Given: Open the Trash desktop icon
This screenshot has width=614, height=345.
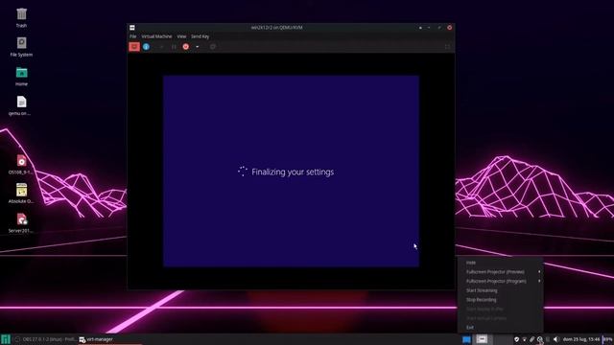Looking at the screenshot, I should [x=21, y=17].
